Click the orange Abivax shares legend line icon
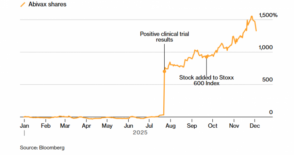Viewport: 294px width, 155px height. [23, 5]
